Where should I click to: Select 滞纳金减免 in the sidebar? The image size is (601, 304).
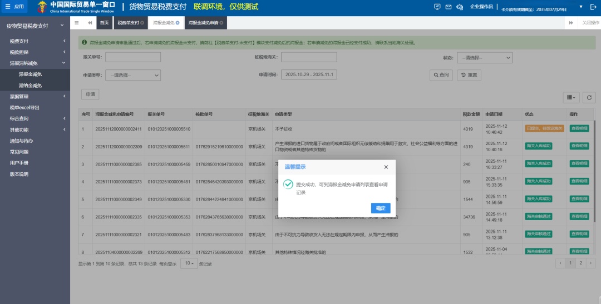[x=30, y=86]
